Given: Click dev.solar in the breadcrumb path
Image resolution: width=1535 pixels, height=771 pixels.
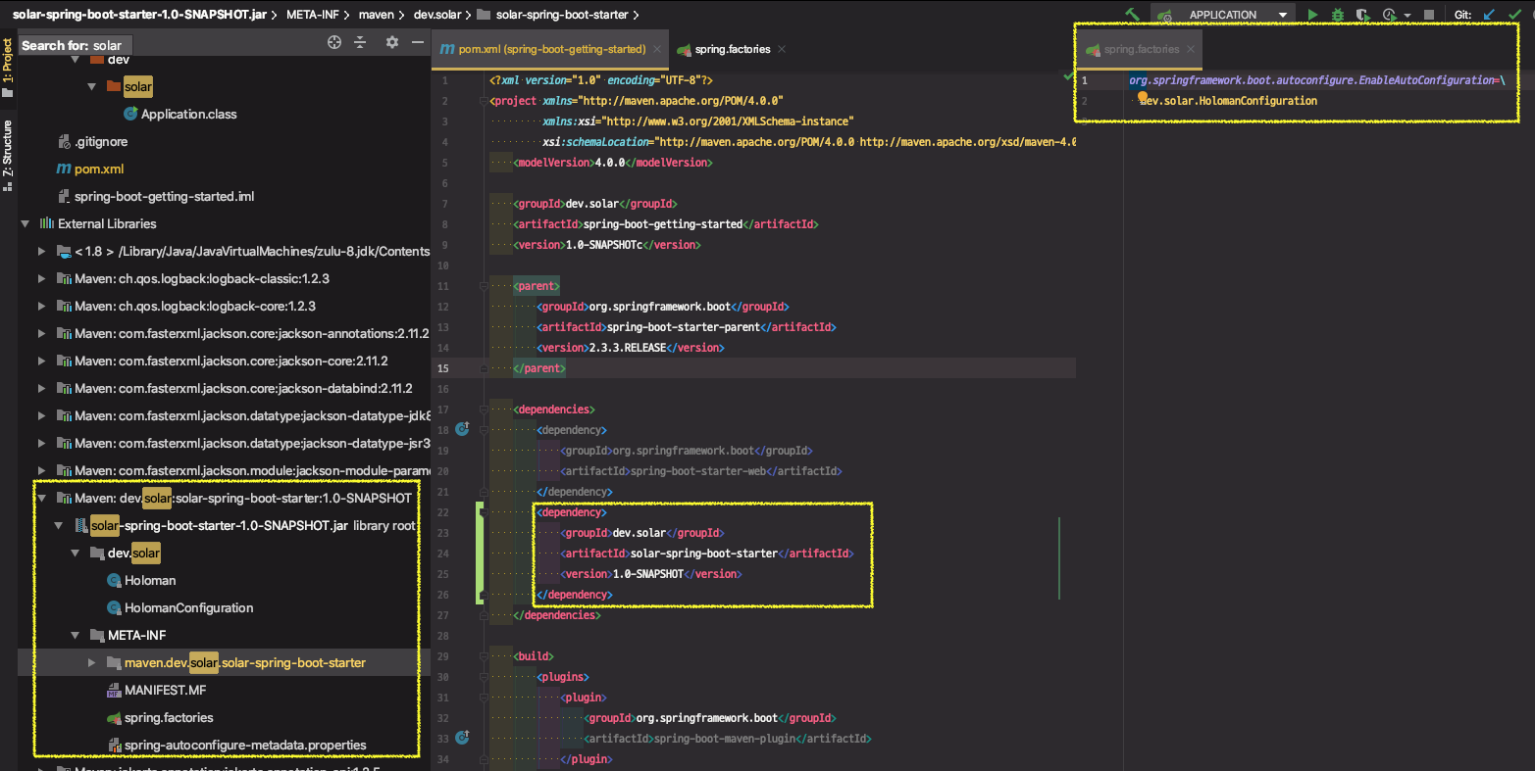Looking at the screenshot, I should pyautogui.click(x=437, y=15).
